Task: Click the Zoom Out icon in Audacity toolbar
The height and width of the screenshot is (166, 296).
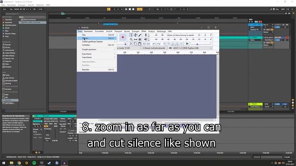Action: [x=169, y=44]
